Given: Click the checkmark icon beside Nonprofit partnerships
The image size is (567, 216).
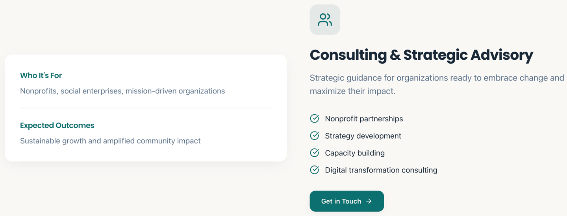Looking at the screenshot, I should 315,119.
